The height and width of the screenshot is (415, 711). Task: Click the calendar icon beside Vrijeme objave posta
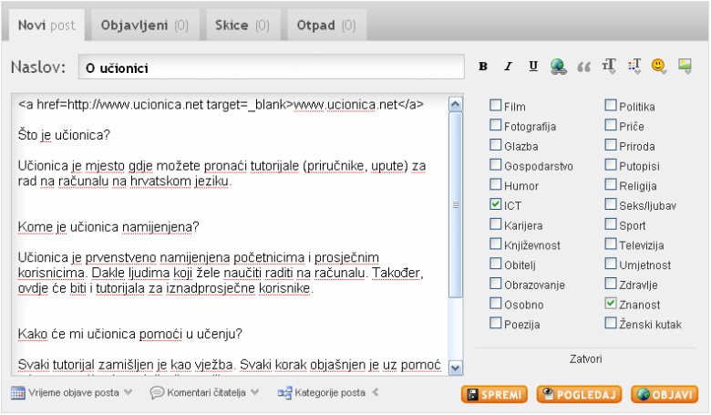point(17,393)
